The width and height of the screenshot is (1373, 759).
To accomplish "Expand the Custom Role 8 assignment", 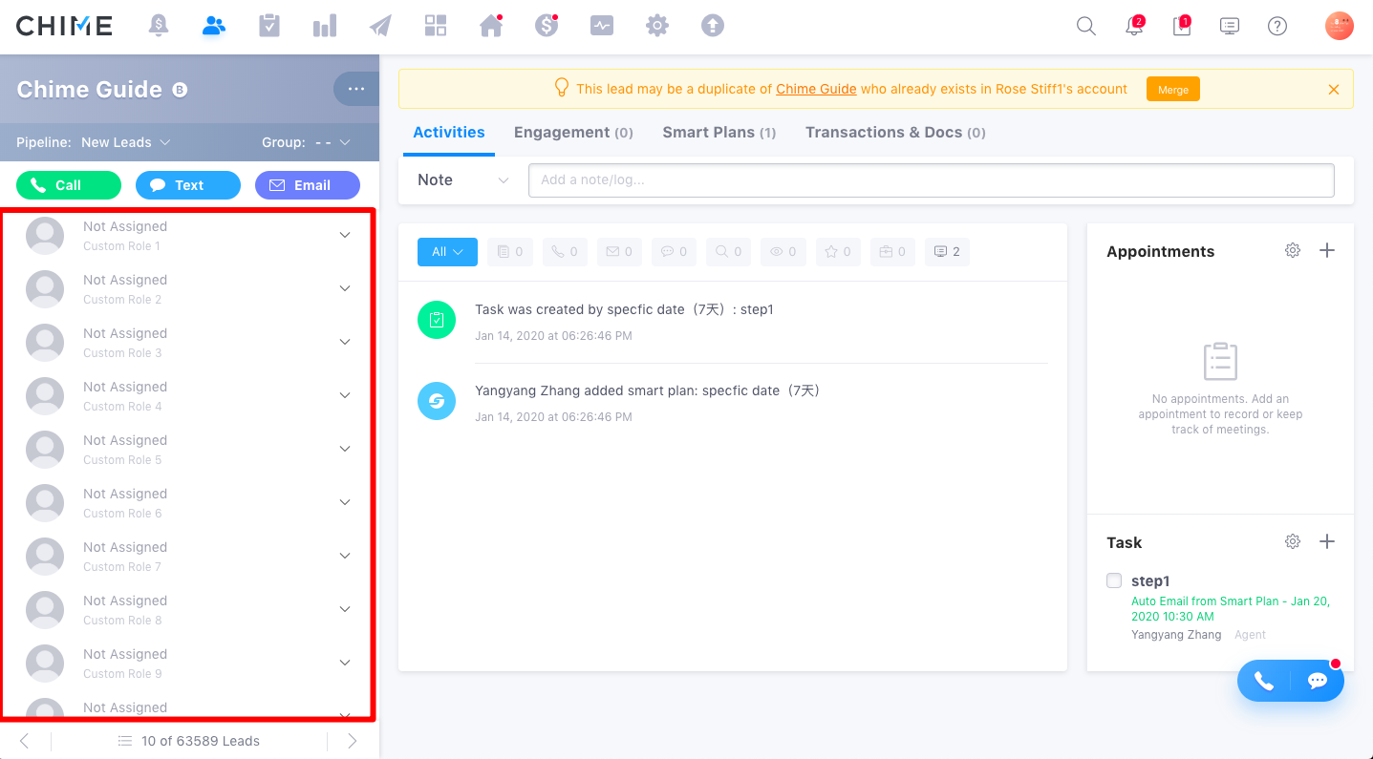I will tap(345, 609).
